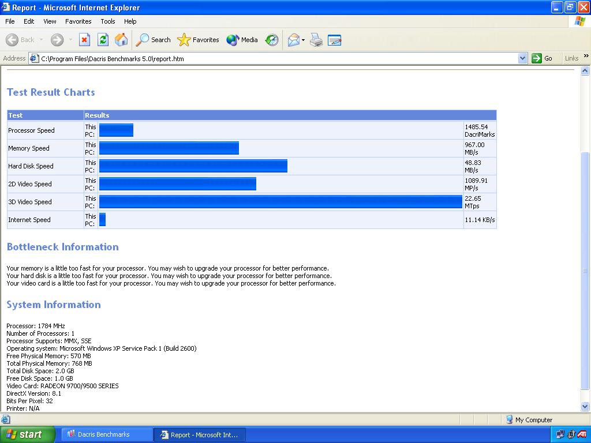Click the Hard Disk Speed row label

point(31,166)
